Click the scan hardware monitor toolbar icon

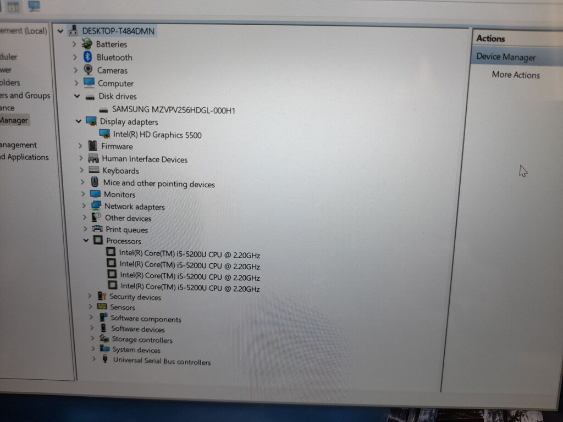coord(34,6)
